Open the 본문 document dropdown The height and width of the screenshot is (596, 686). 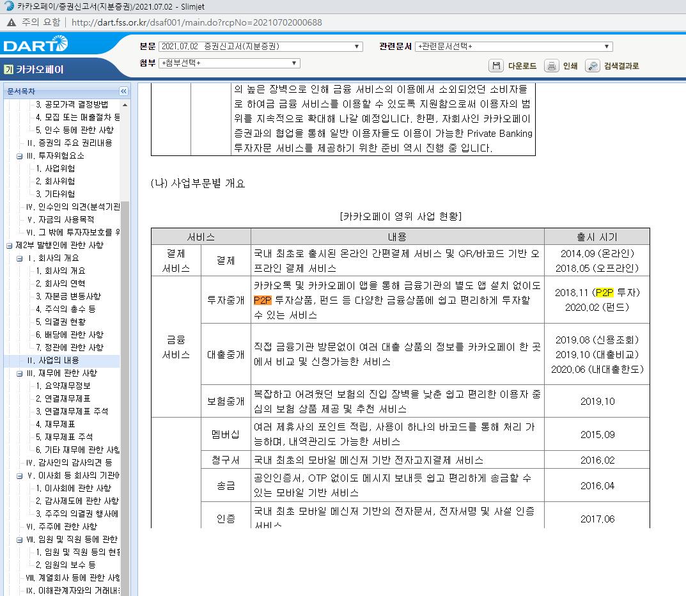(x=260, y=47)
